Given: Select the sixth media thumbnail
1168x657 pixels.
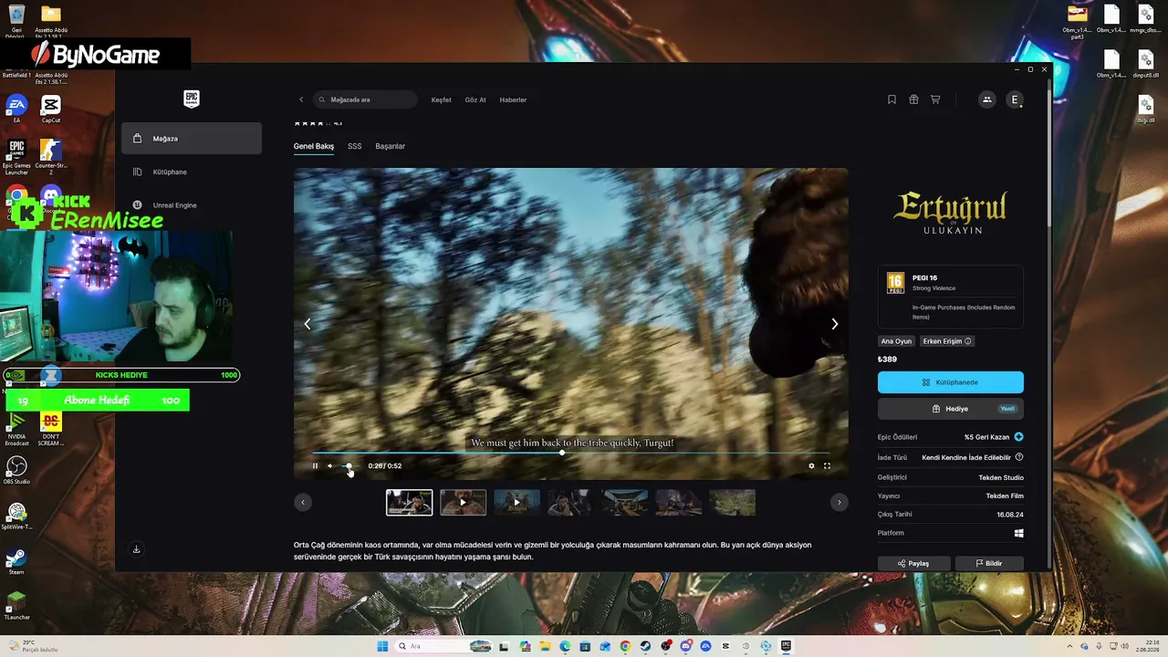Looking at the screenshot, I should pos(678,502).
